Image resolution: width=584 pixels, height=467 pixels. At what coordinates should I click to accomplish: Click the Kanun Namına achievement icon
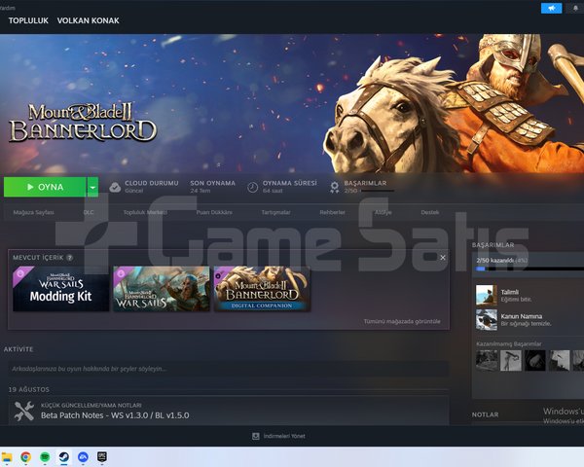point(487,319)
